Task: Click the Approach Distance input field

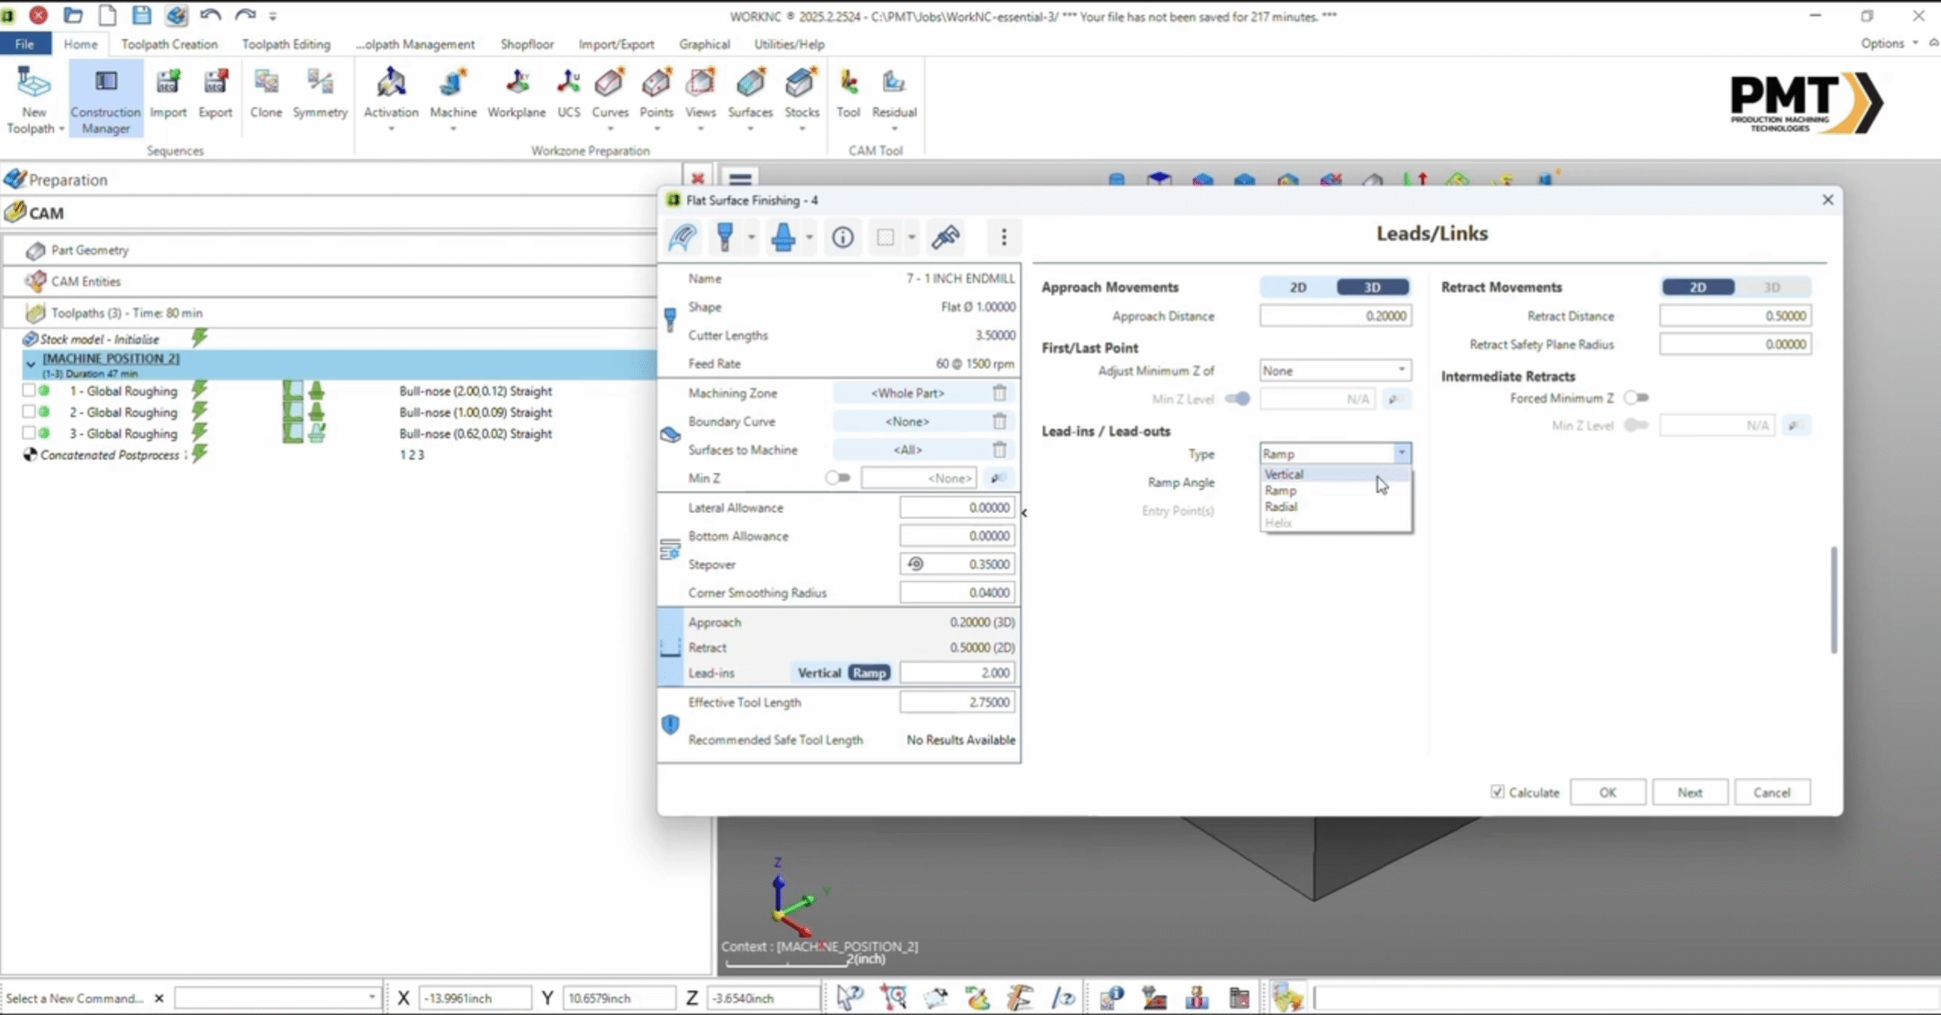Action: [1334, 316]
